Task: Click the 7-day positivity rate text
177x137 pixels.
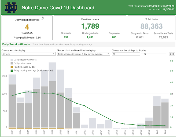Action: point(27,38)
